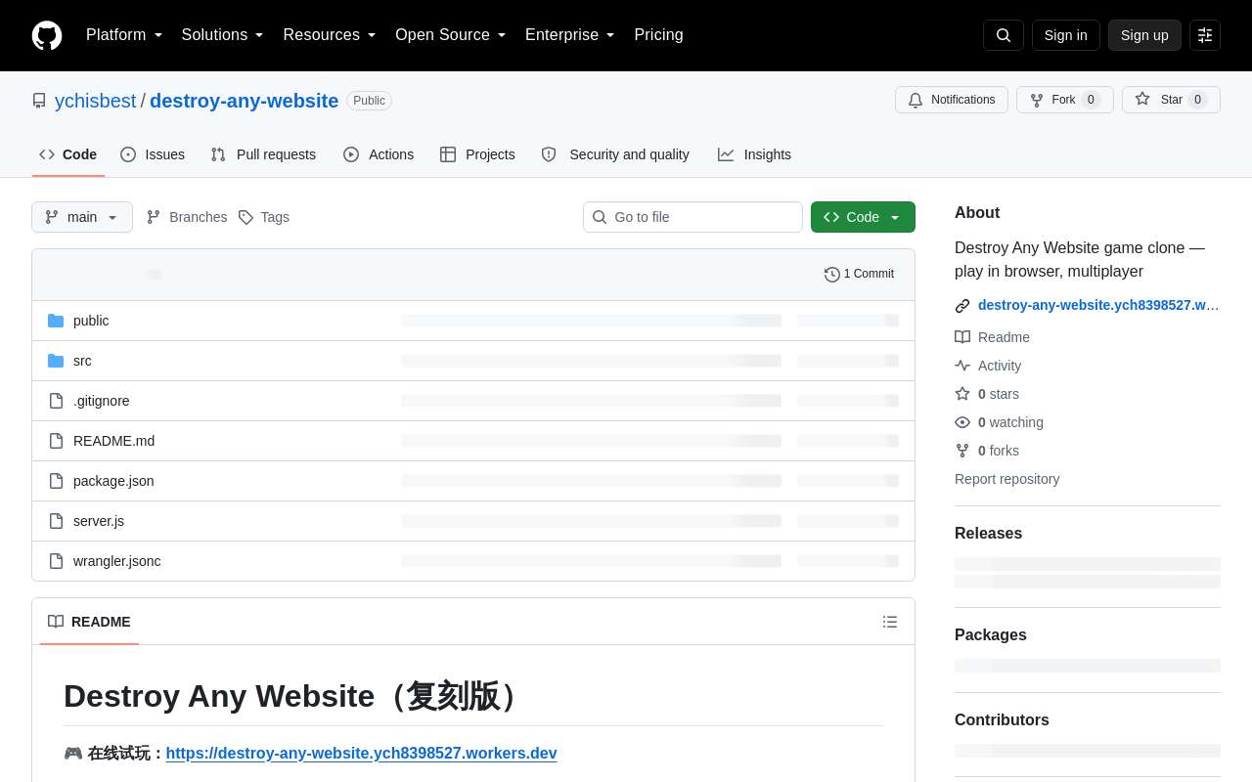Click the link chain icon in About
This screenshot has width=1252, height=782.
click(x=962, y=306)
